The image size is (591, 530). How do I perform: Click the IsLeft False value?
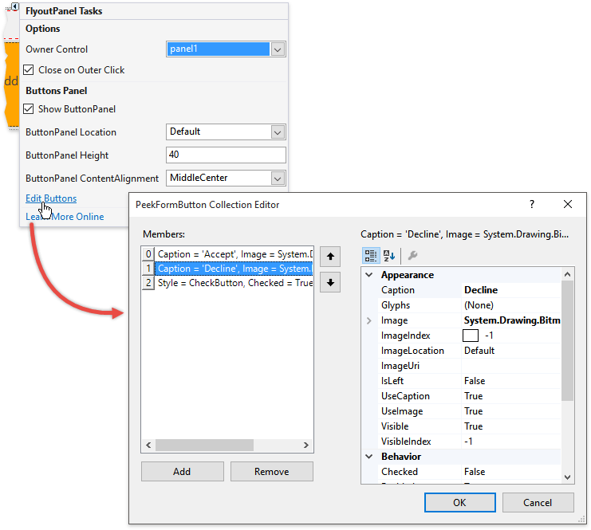coord(475,381)
